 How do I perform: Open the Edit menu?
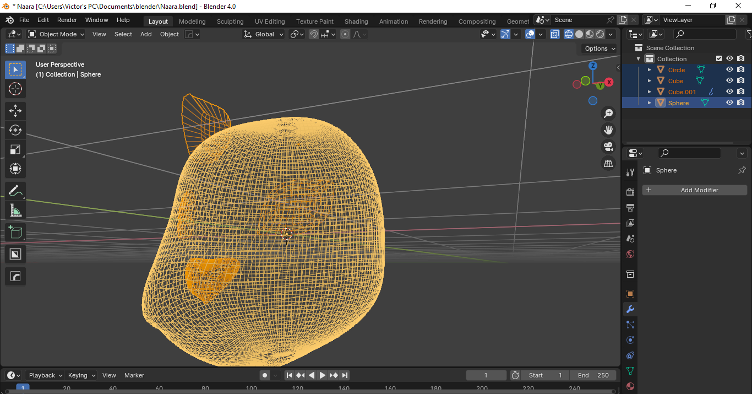coord(43,20)
